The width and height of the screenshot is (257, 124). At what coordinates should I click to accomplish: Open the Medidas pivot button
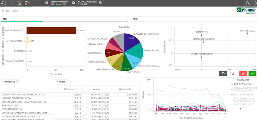coord(61,82)
